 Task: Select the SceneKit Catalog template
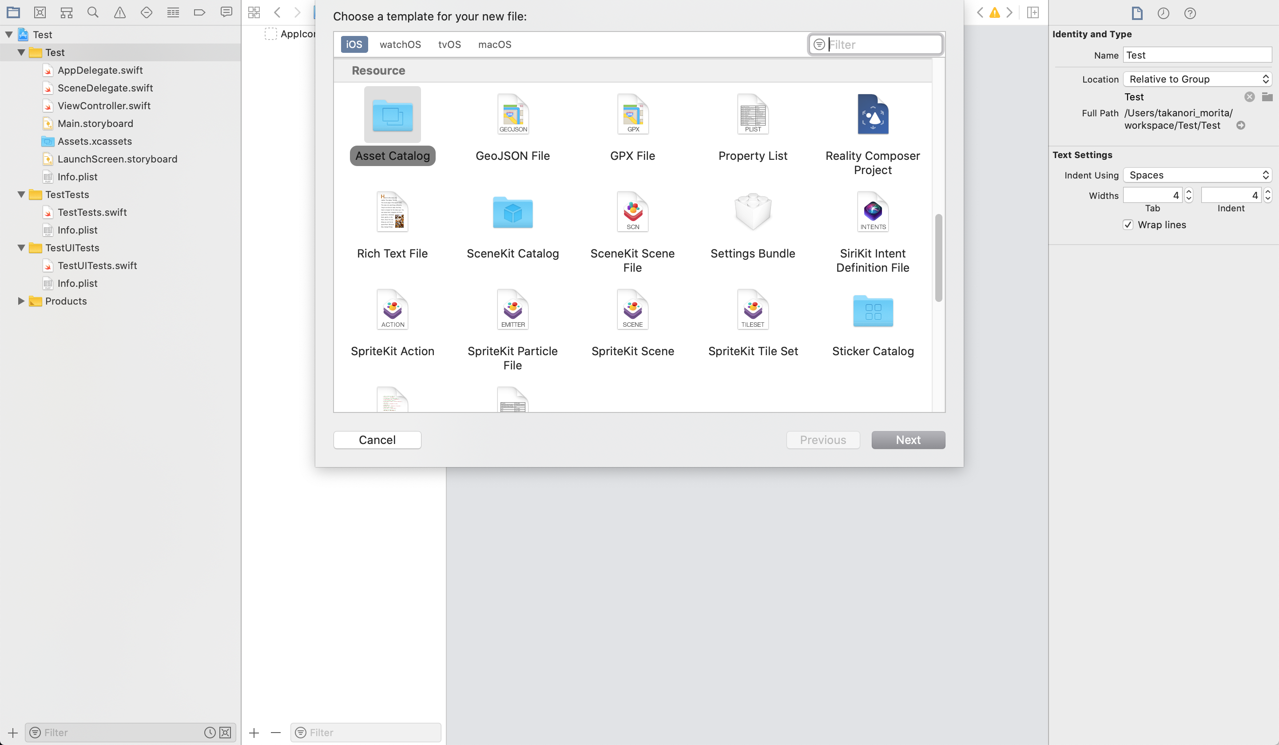pos(512,226)
